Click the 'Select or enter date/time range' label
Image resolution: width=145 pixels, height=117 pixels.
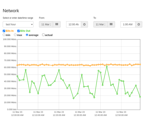point(18,18)
